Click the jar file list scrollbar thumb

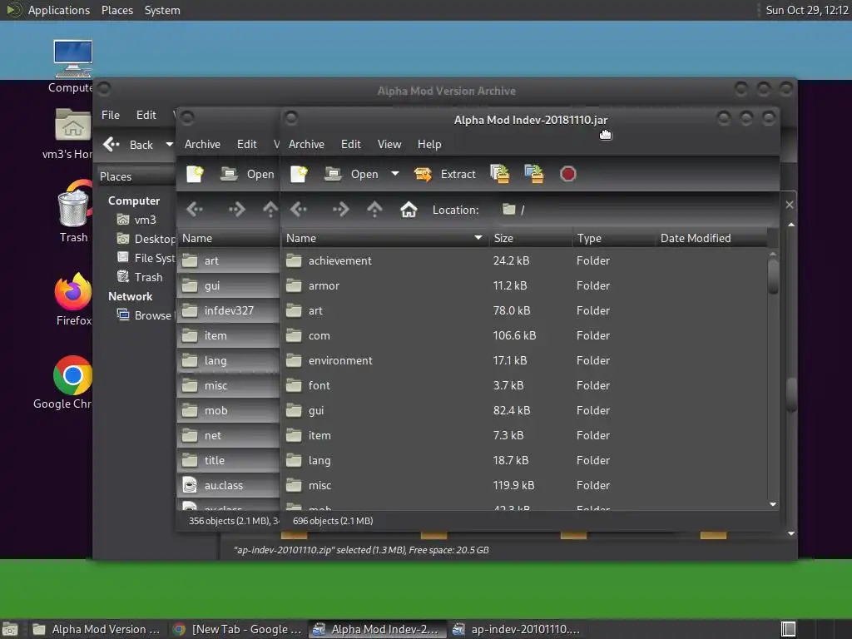[773, 276]
